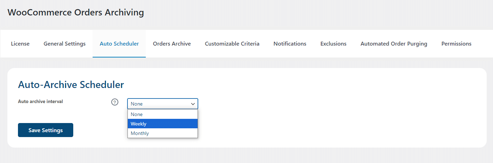493x163 pixels.
Task: Click the Save Settings button
Action: (x=45, y=130)
